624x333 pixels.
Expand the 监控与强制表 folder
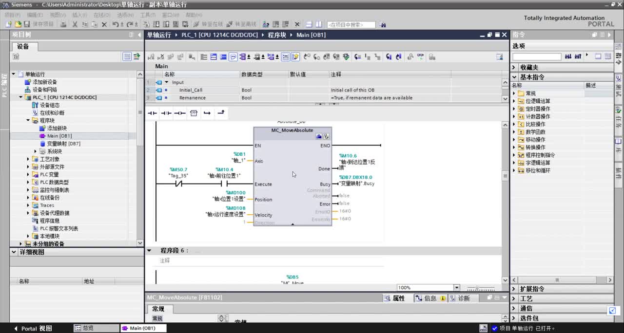click(x=28, y=190)
